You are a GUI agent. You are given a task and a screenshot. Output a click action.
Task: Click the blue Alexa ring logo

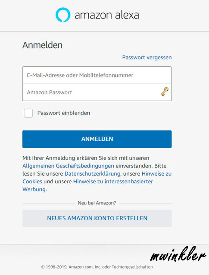[x=63, y=15]
